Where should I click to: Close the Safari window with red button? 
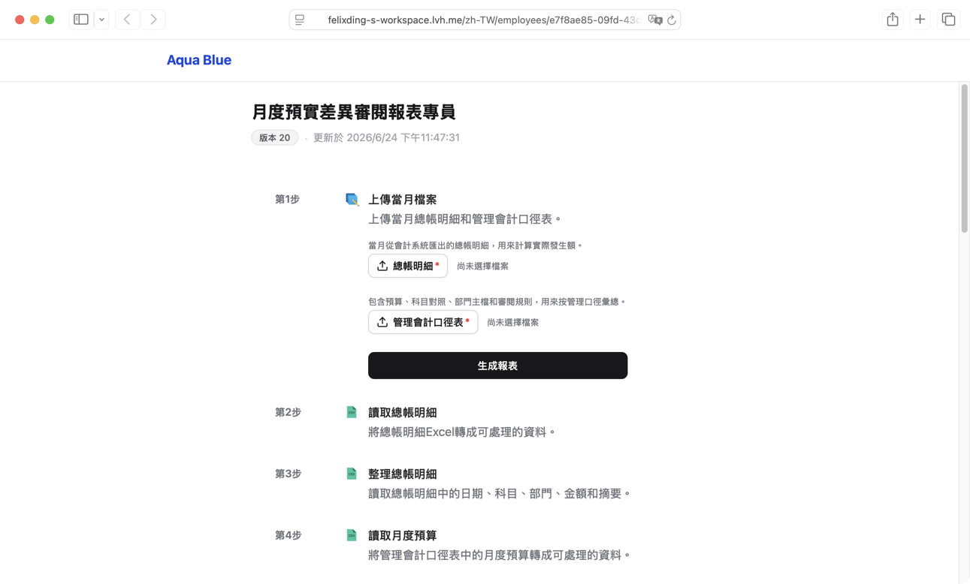(20, 20)
